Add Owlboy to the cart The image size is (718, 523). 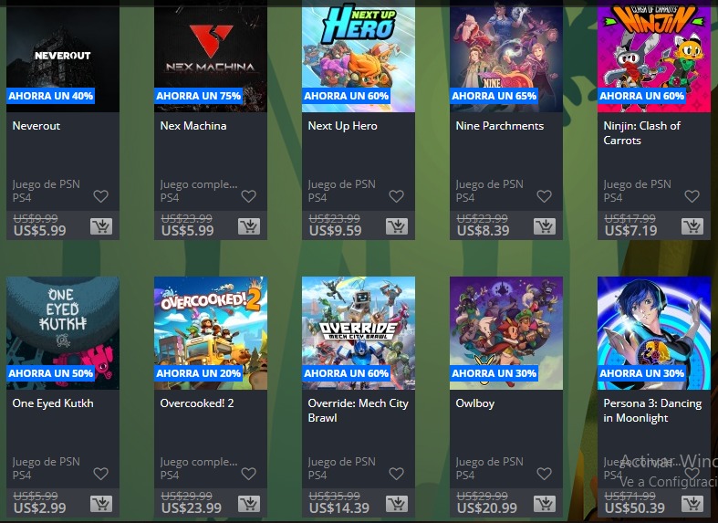click(x=545, y=504)
